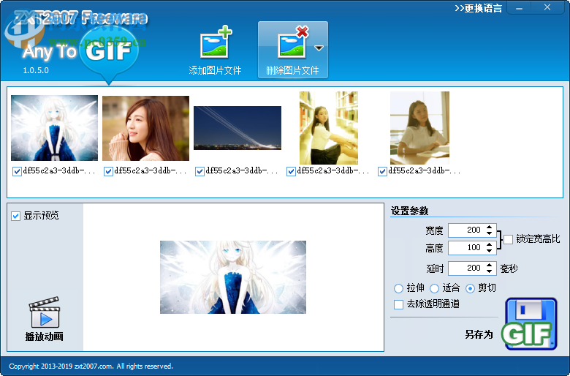Screen dimensions: 570x376
Task: Select the girl in library thumbnail
Action: (329, 128)
